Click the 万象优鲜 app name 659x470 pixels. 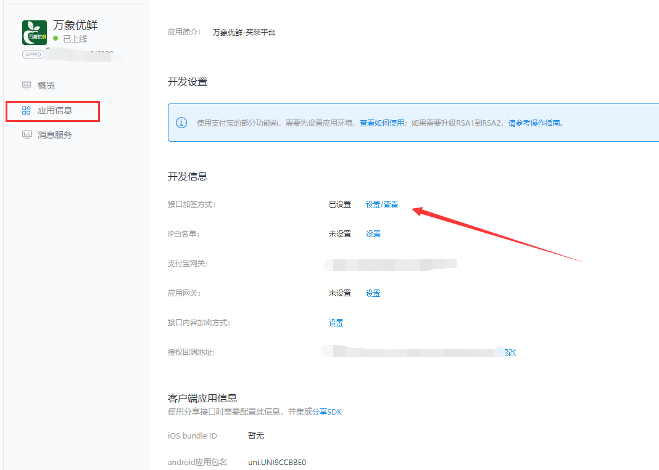(75, 25)
